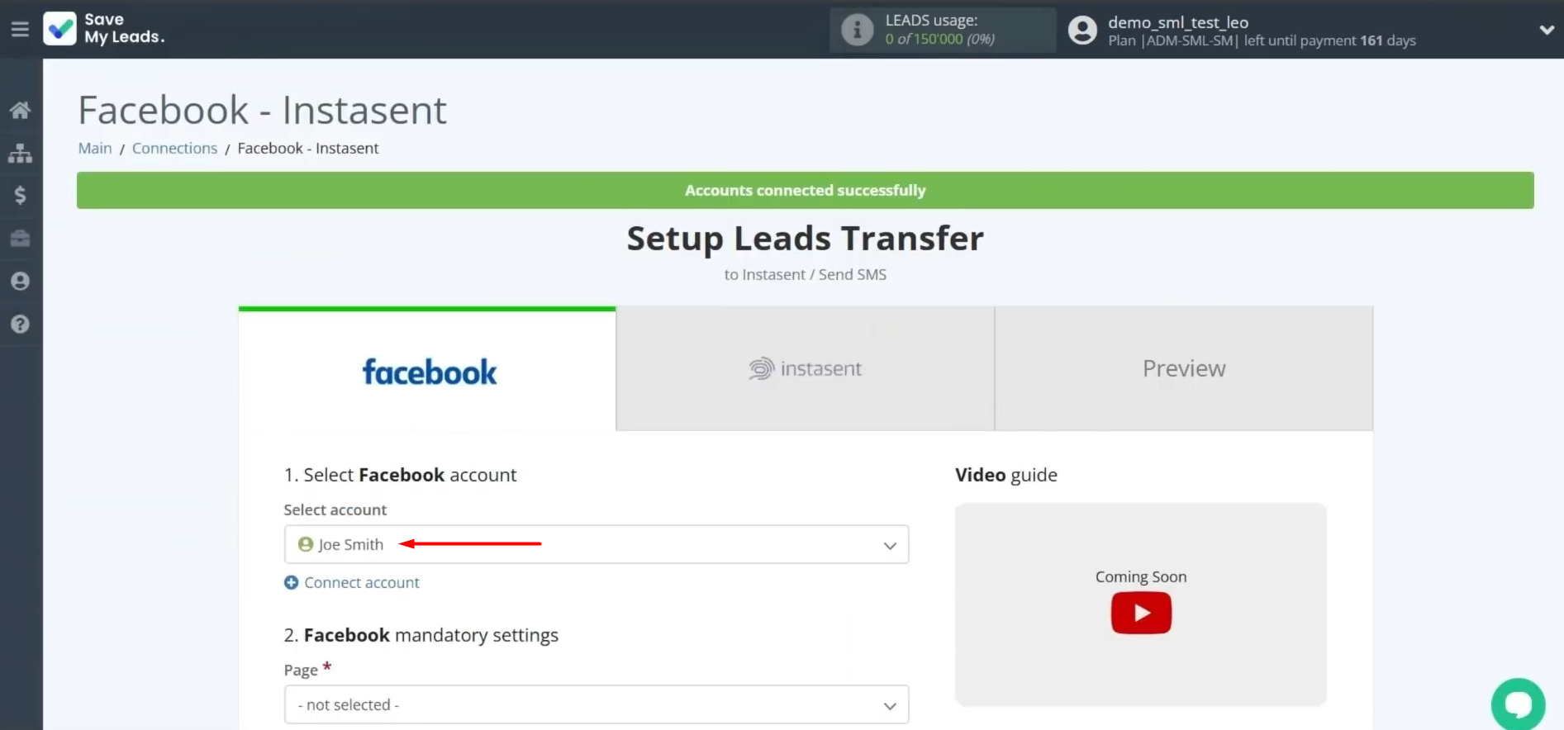Click the Main breadcrumb link
This screenshot has width=1564, height=730.
95,148
